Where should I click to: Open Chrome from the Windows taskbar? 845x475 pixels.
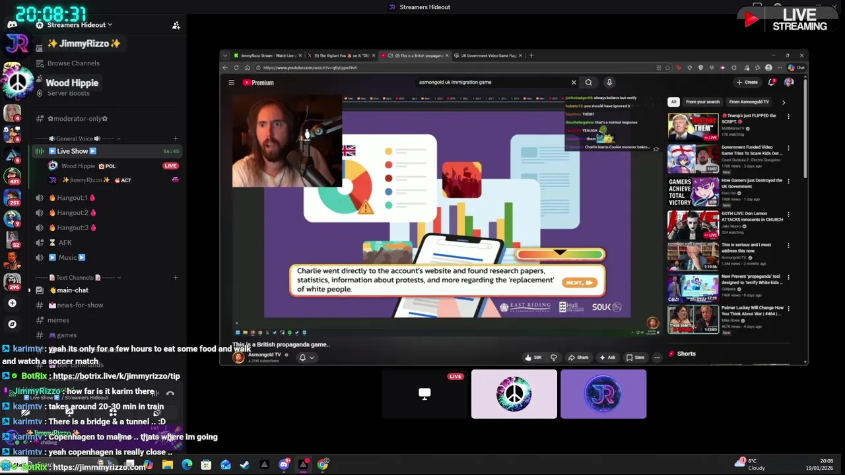[x=322, y=464]
